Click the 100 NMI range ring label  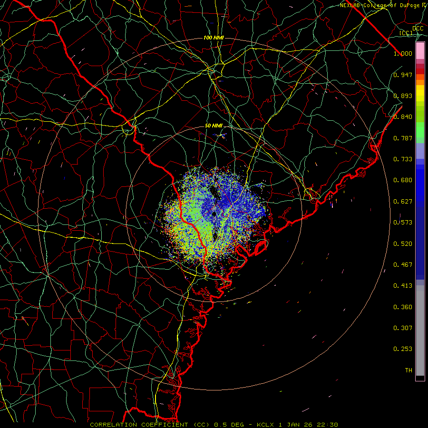[x=214, y=38]
